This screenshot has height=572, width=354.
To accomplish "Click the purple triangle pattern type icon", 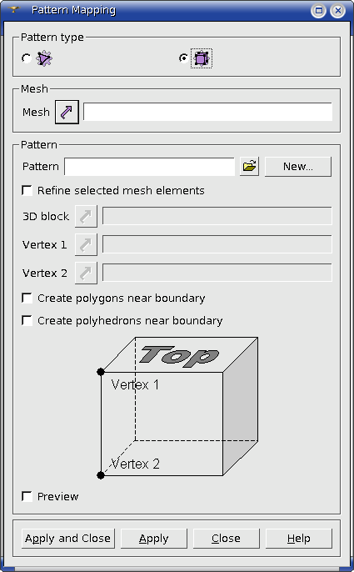I will coord(44,58).
